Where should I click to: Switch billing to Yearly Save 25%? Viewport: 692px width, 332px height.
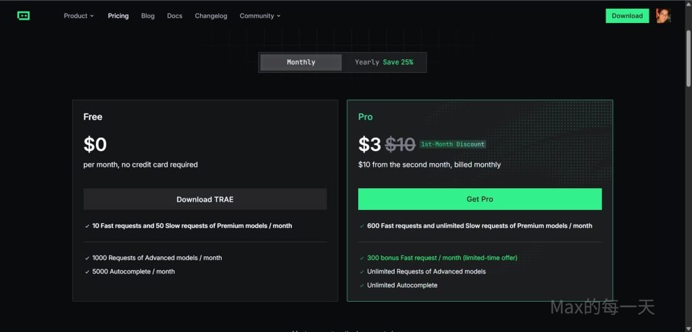384,62
